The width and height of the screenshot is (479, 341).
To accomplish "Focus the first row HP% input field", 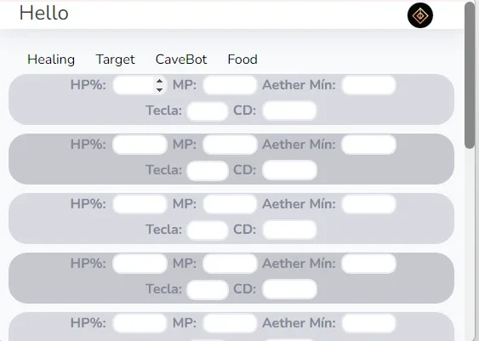I will (x=140, y=85).
